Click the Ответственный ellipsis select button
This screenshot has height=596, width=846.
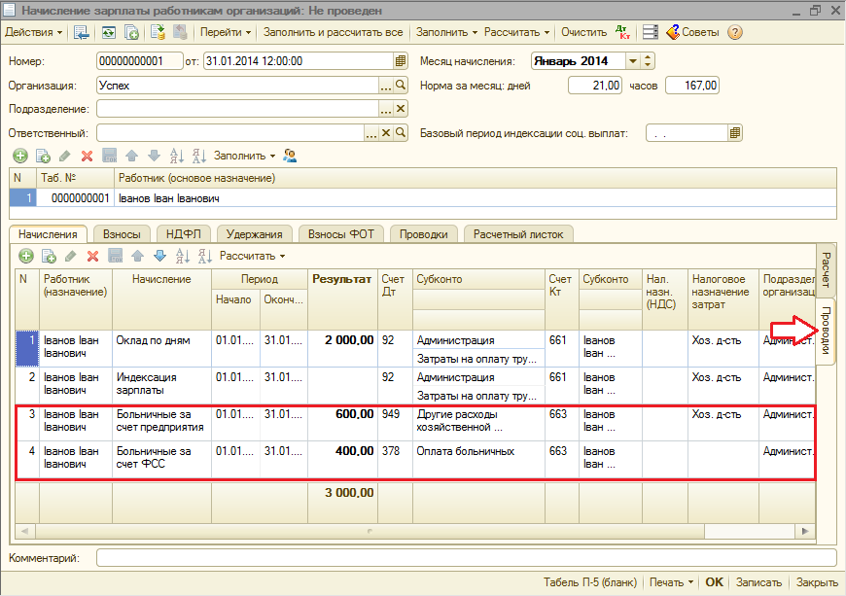point(371,132)
